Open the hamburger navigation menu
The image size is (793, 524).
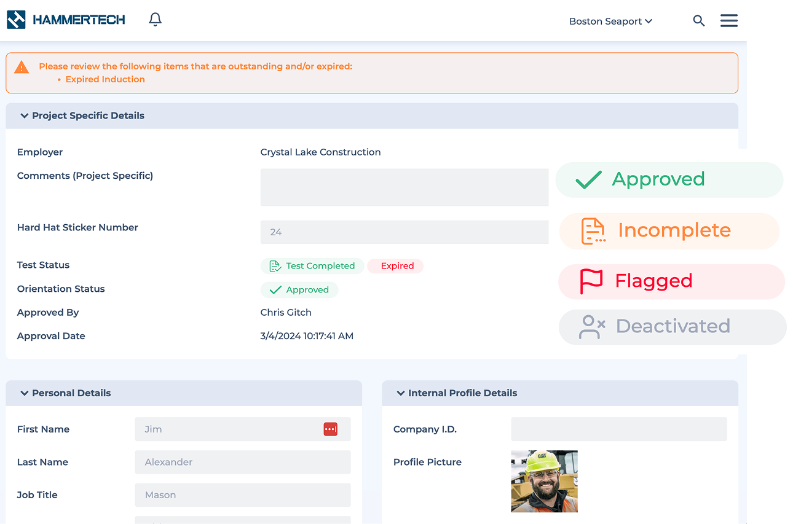728,20
